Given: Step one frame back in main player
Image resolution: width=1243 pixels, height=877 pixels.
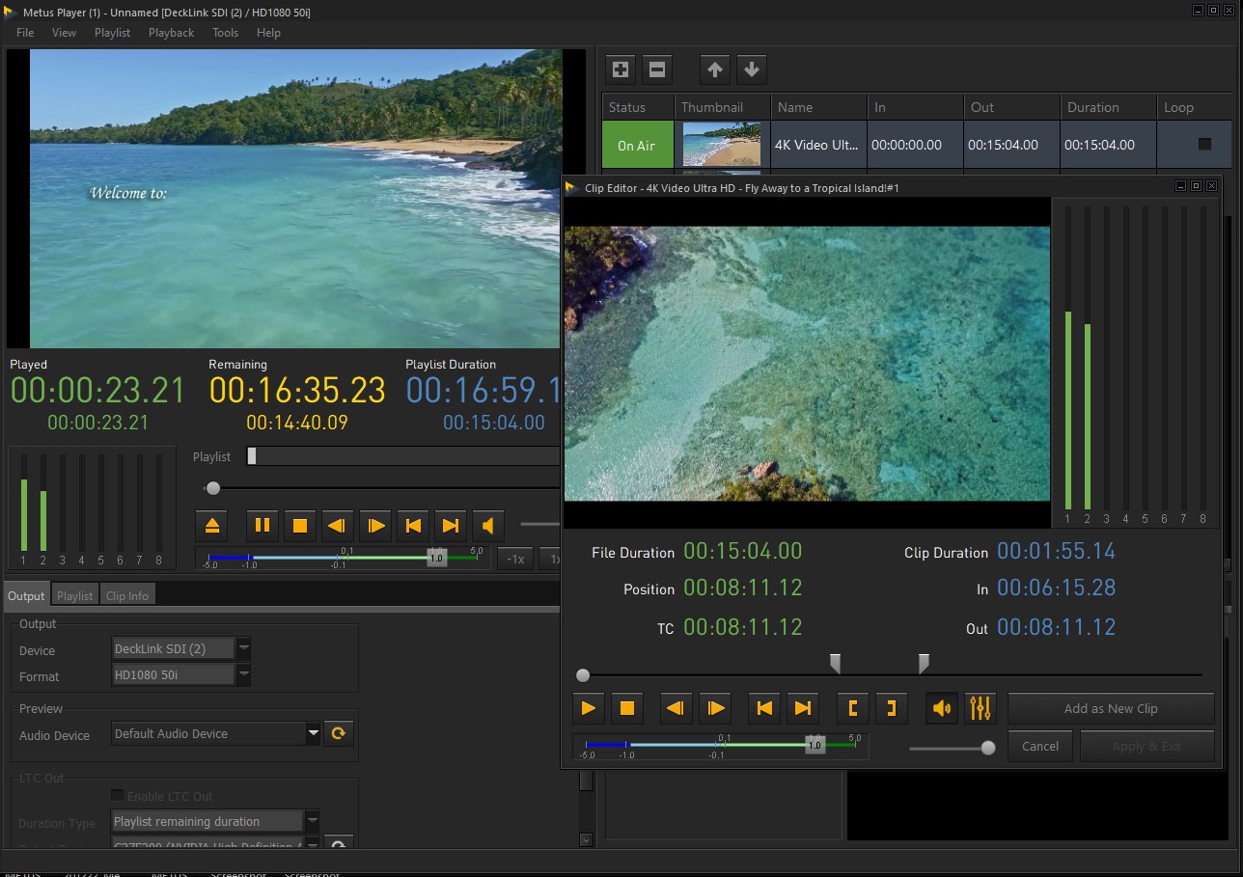Looking at the screenshot, I should [337, 526].
